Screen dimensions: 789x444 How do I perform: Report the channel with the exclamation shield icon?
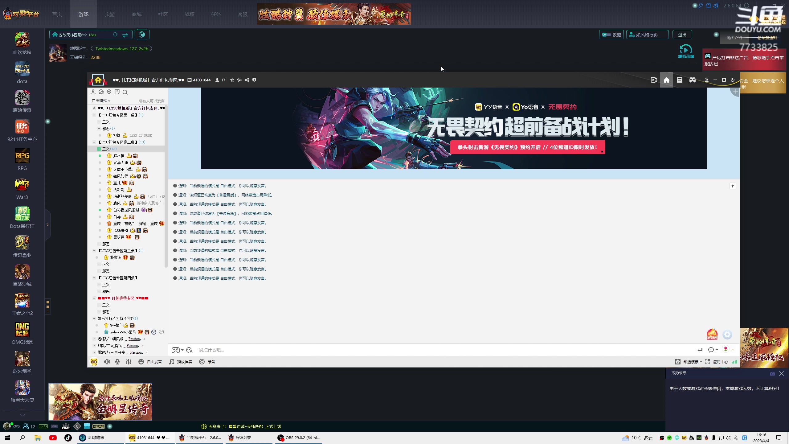click(x=254, y=80)
